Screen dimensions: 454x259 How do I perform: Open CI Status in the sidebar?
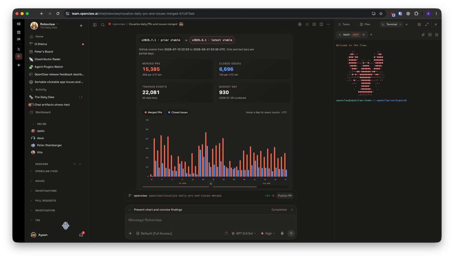[57, 44]
